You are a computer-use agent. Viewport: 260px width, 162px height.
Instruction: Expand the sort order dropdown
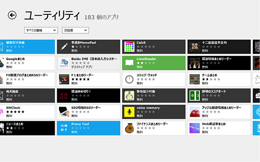pos(75,30)
